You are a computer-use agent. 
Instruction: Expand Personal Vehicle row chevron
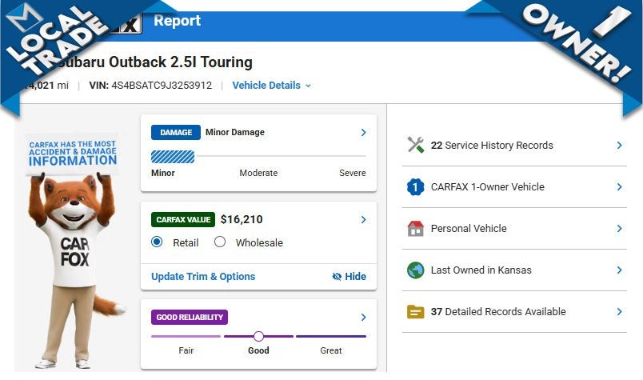pyautogui.click(x=619, y=229)
